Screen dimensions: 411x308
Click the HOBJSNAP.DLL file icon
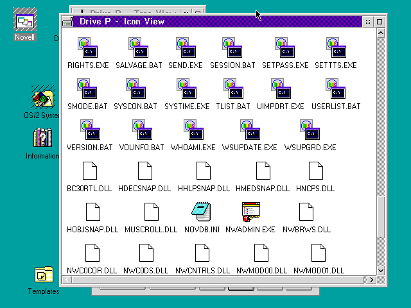coord(93,212)
